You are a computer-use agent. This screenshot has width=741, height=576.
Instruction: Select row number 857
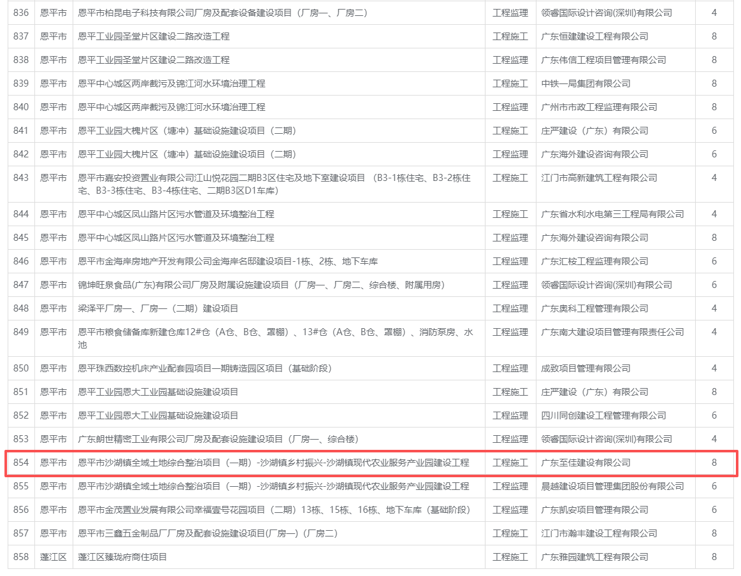(x=21, y=535)
